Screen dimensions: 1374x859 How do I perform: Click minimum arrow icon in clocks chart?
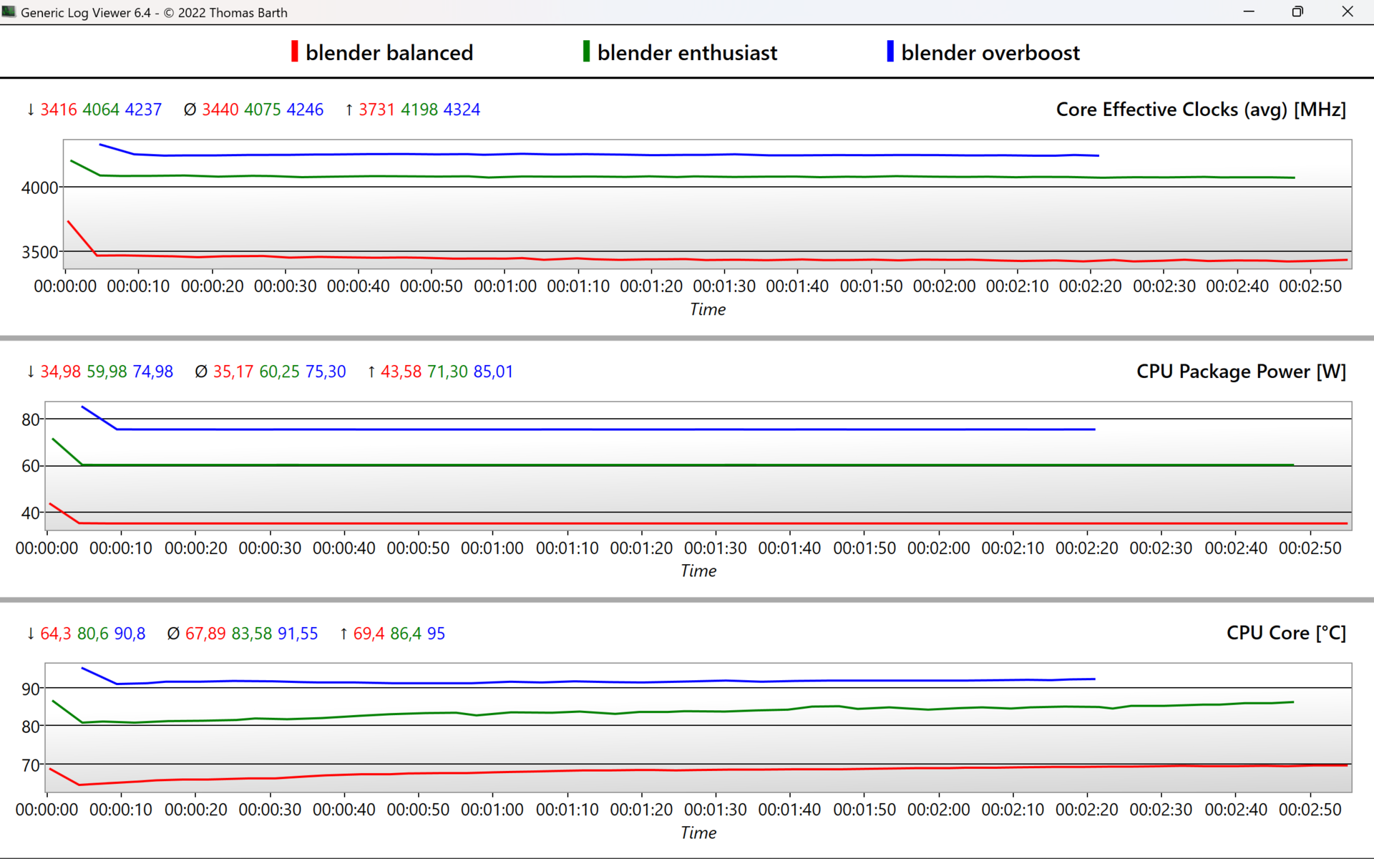(31, 110)
